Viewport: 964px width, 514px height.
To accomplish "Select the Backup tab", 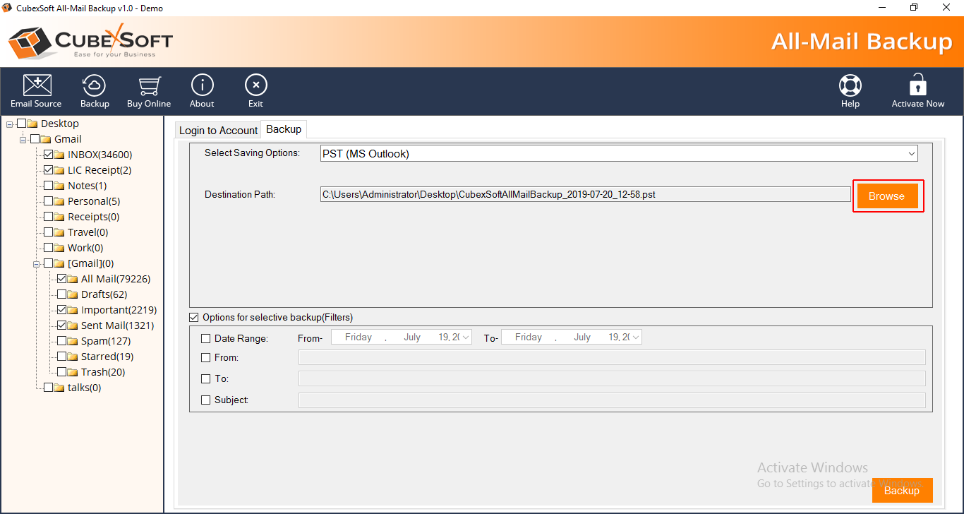I will point(284,129).
